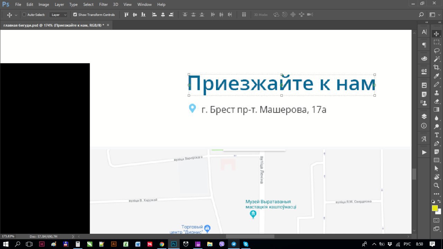Open the Clone Source panel icon
Viewport: 443px width, 249px height.
(x=424, y=103)
